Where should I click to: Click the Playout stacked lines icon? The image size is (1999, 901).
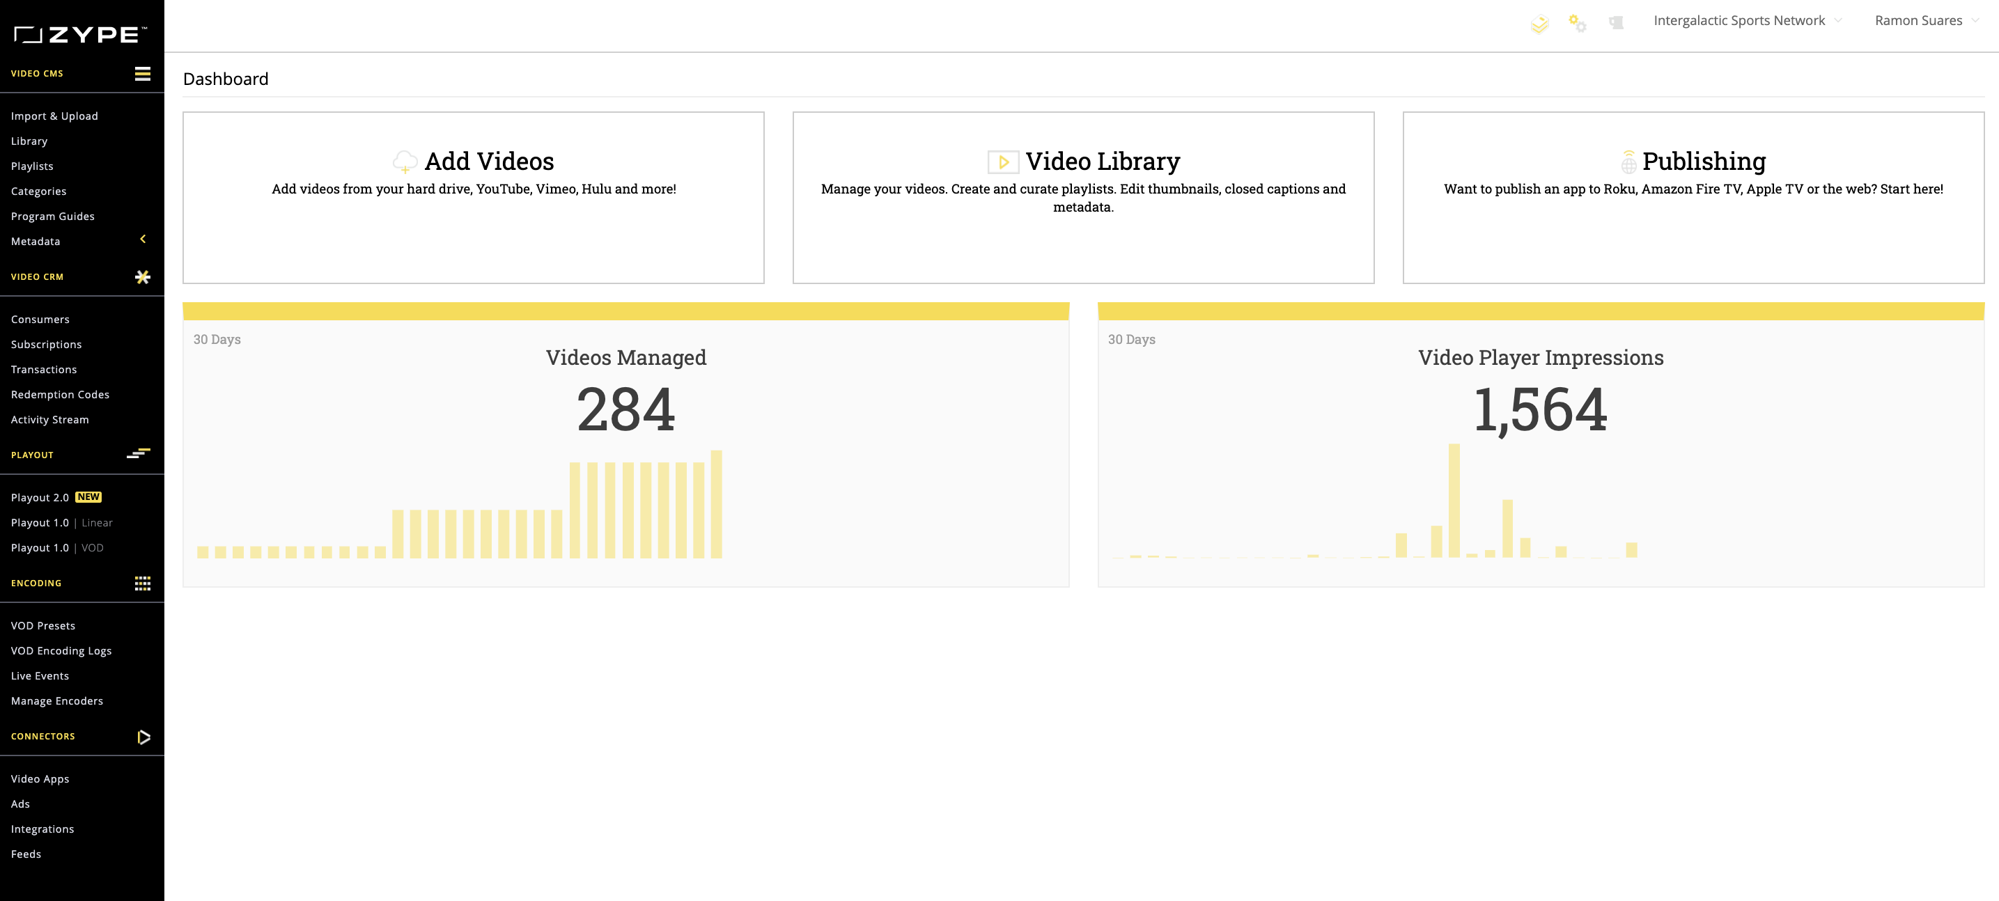point(139,454)
